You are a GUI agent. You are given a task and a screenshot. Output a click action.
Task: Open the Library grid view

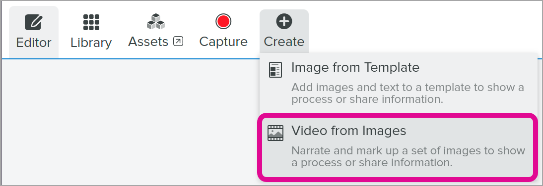click(91, 32)
